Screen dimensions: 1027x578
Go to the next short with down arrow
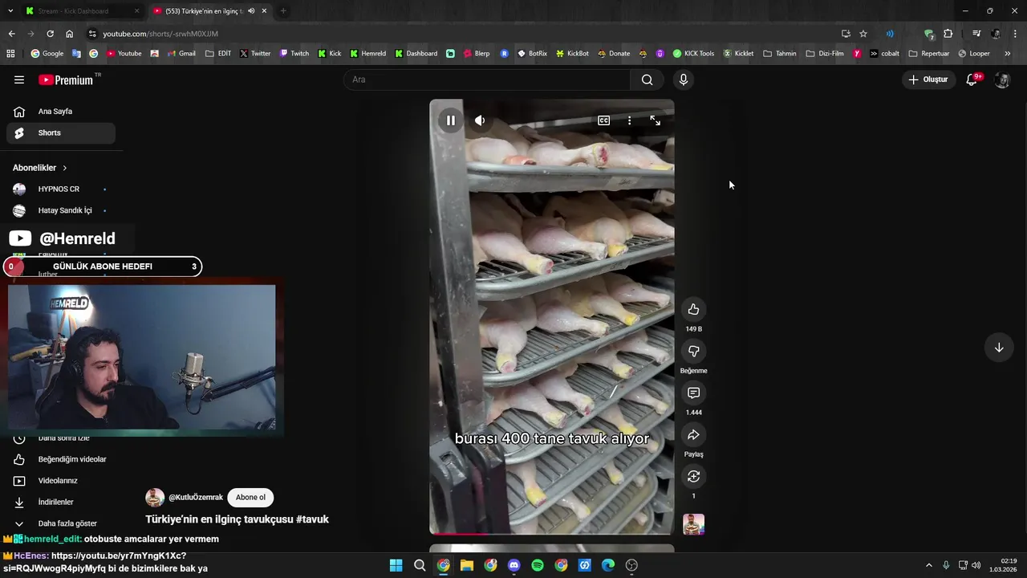999,348
